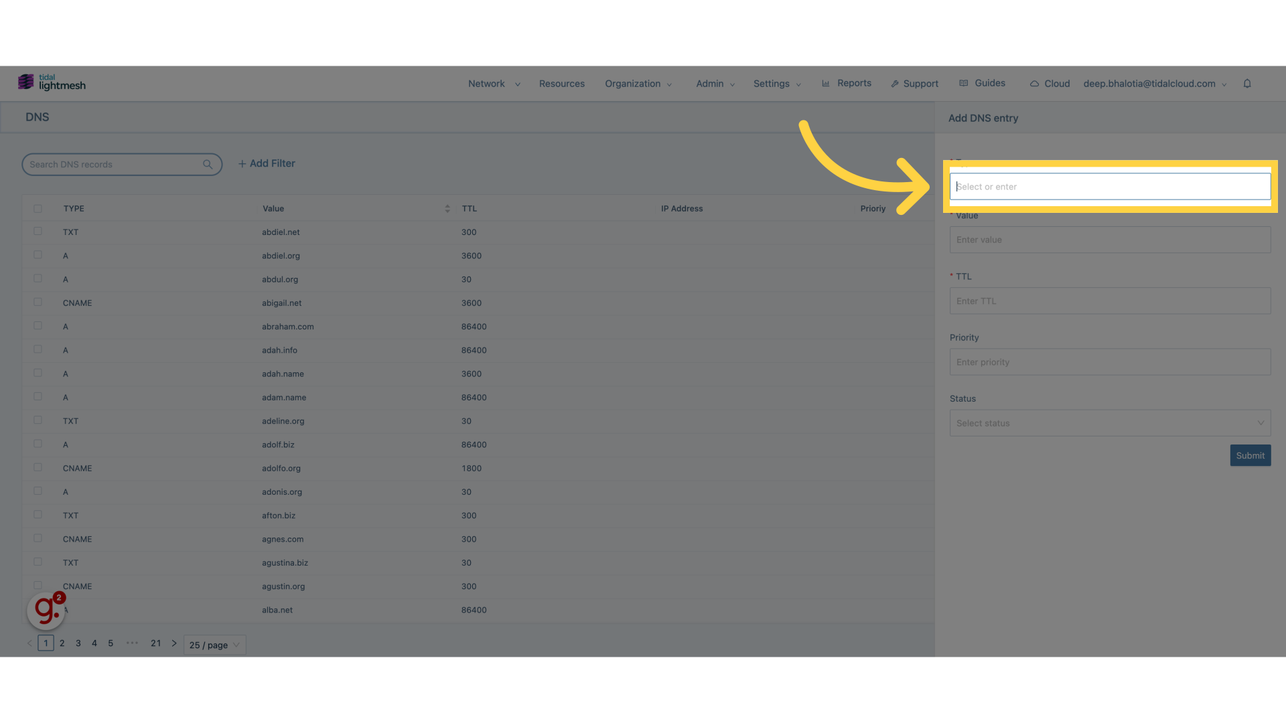The width and height of the screenshot is (1286, 723).
Task: Click the afton.biz value cell
Action: (279, 515)
